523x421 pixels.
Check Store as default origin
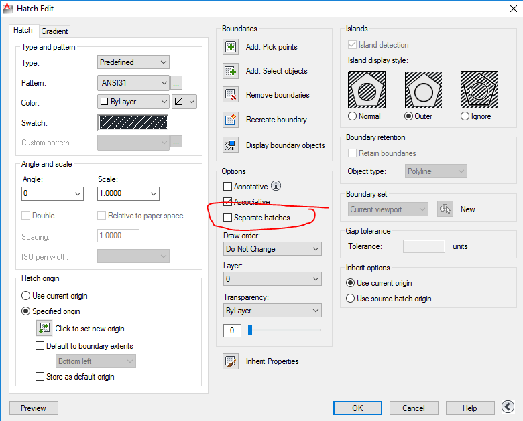(x=40, y=376)
